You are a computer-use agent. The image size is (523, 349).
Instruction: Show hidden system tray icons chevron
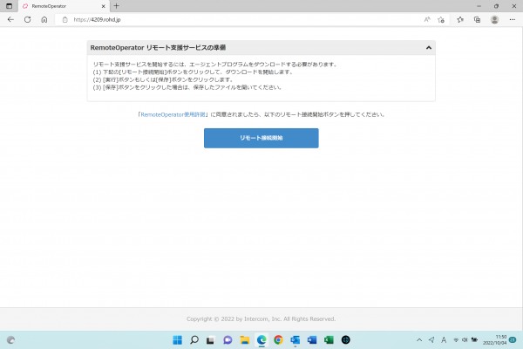point(419,340)
